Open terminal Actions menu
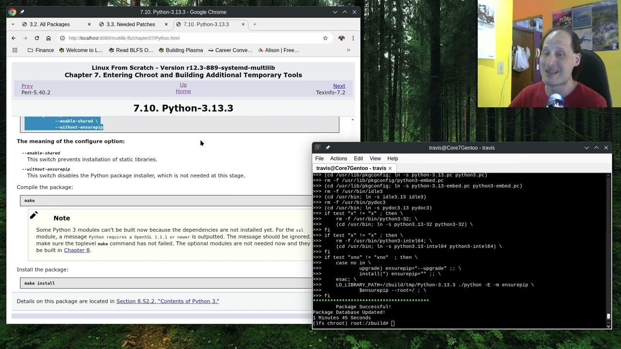 (x=339, y=159)
